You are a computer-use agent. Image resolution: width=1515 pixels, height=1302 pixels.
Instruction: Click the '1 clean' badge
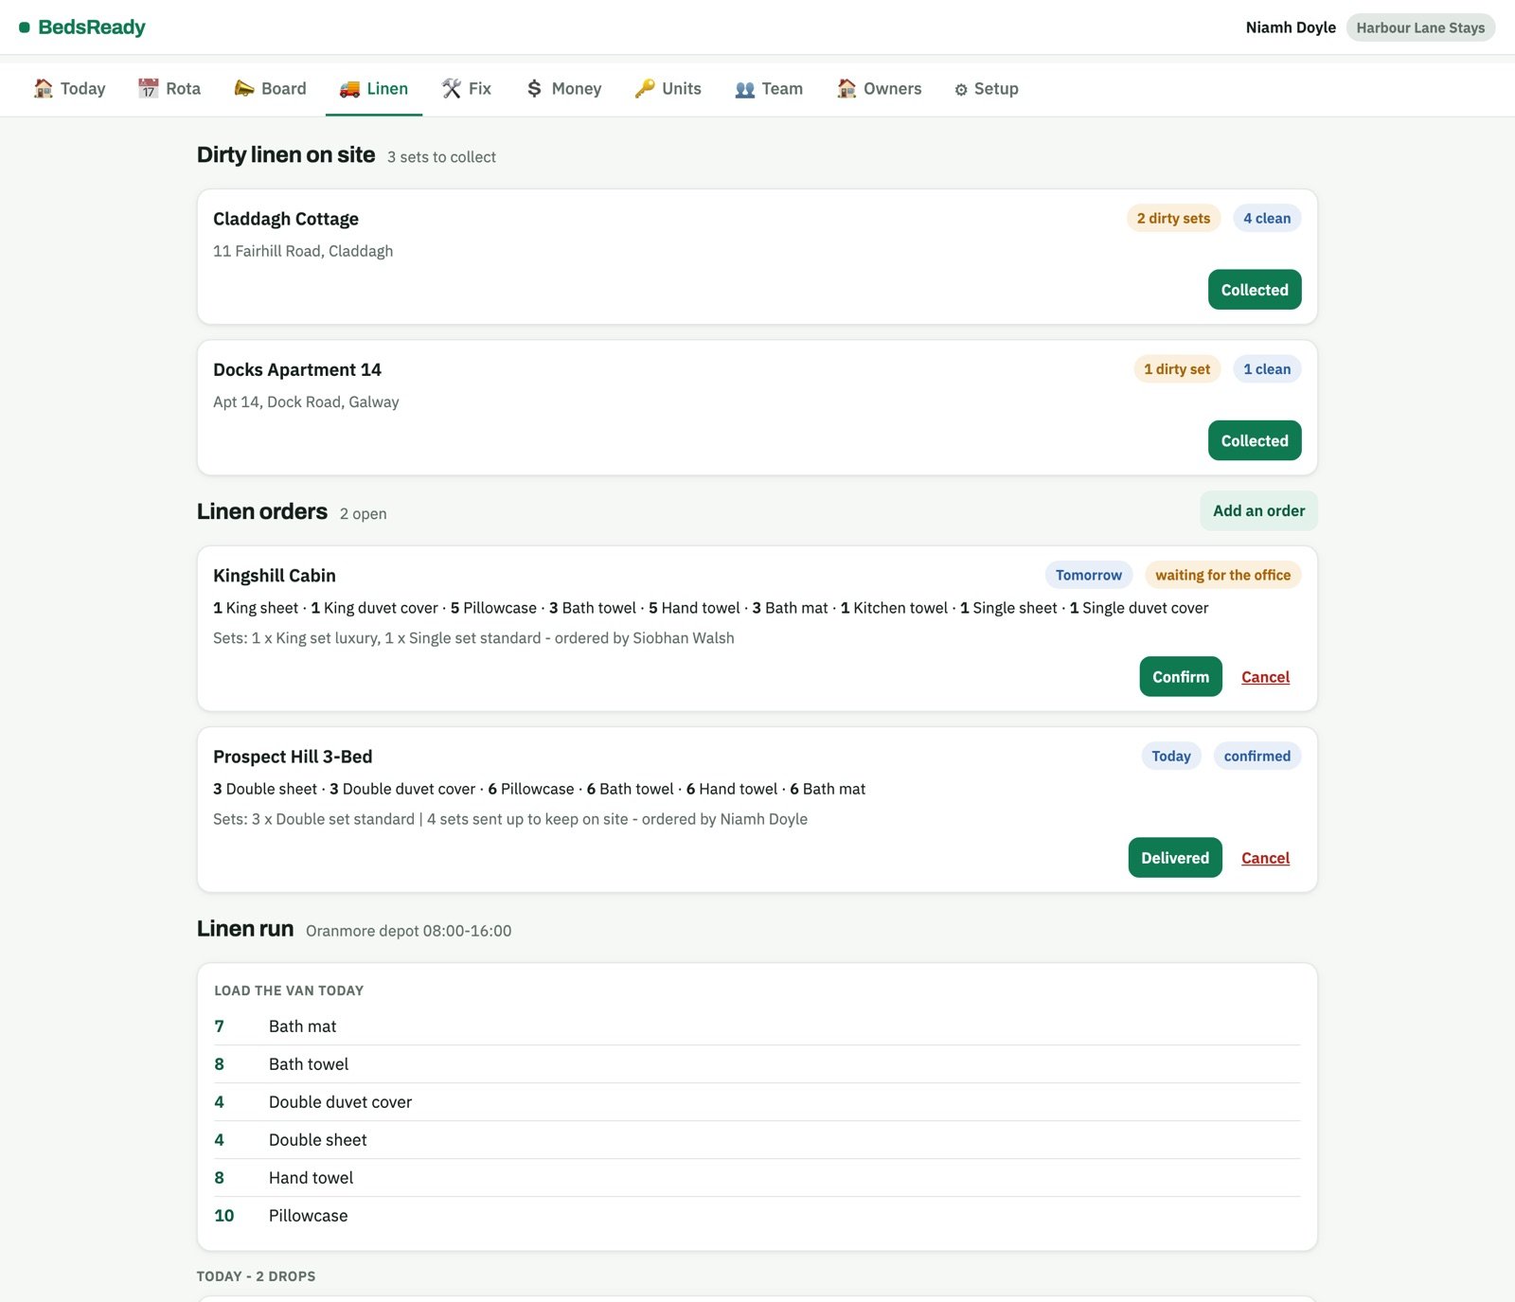tap(1267, 369)
